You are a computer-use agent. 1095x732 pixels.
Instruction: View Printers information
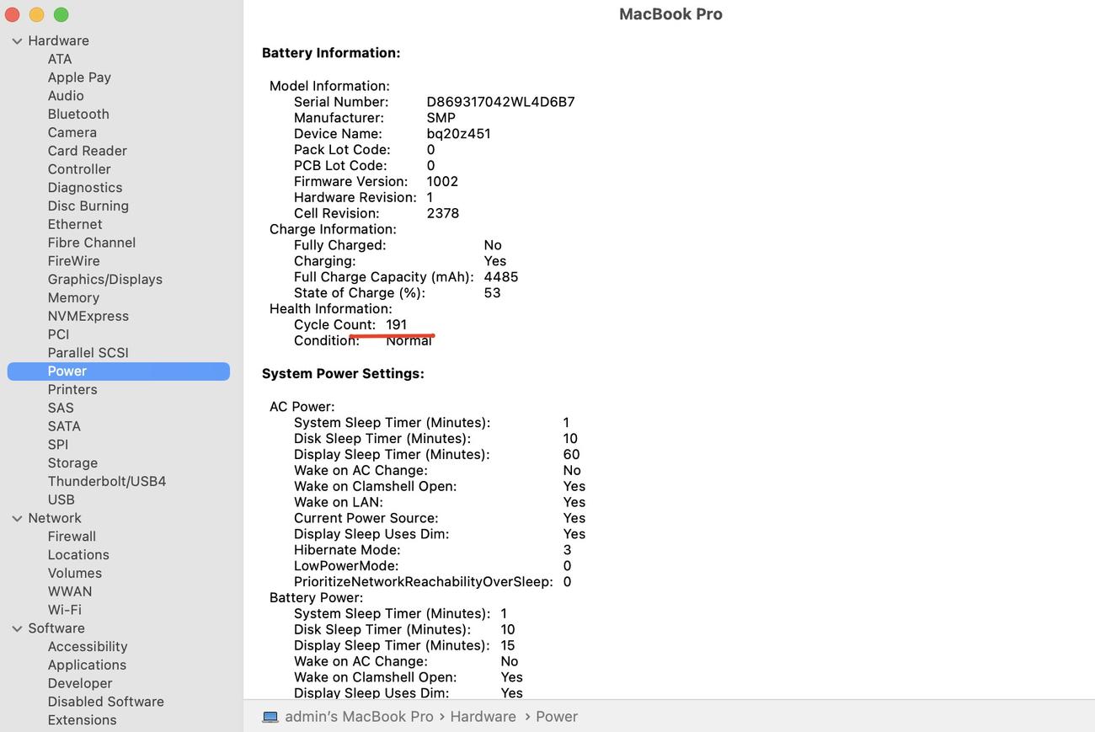(72, 390)
